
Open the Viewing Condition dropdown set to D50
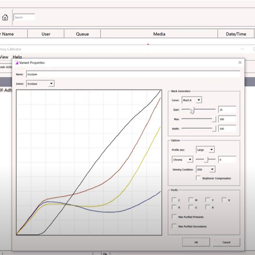206,170
